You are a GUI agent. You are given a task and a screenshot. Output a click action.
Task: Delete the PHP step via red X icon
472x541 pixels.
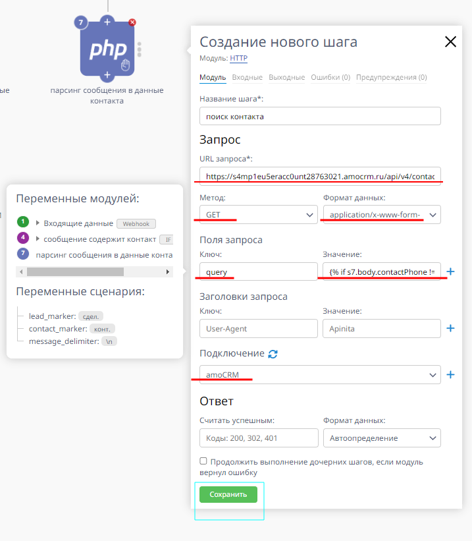131,22
